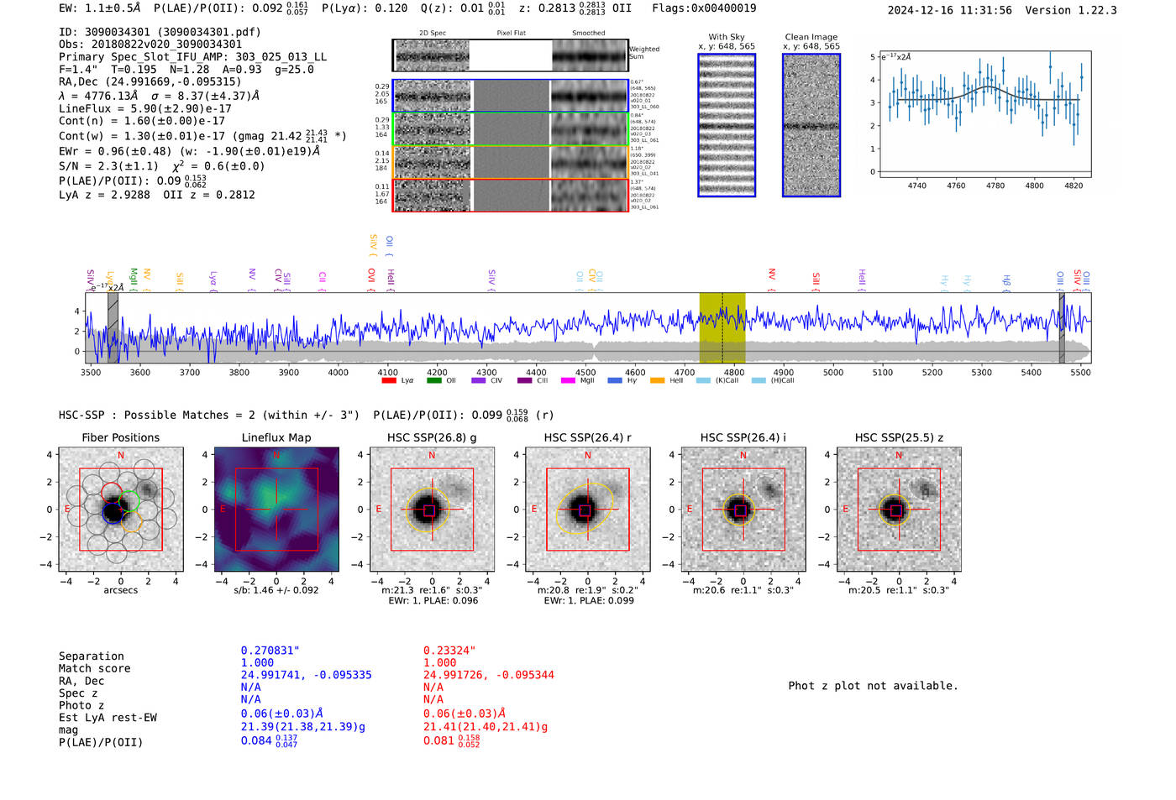
Task: Click the red separation value 0.23324"
Action: 449,651
